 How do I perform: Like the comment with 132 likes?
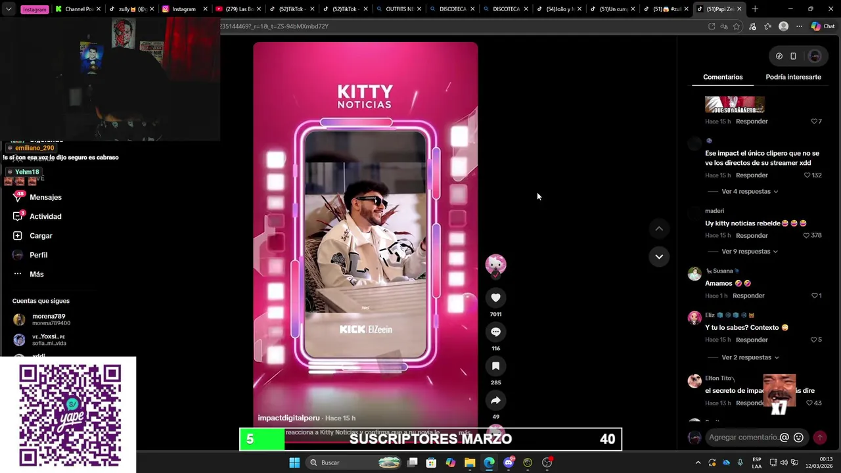pyautogui.click(x=807, y=175)
